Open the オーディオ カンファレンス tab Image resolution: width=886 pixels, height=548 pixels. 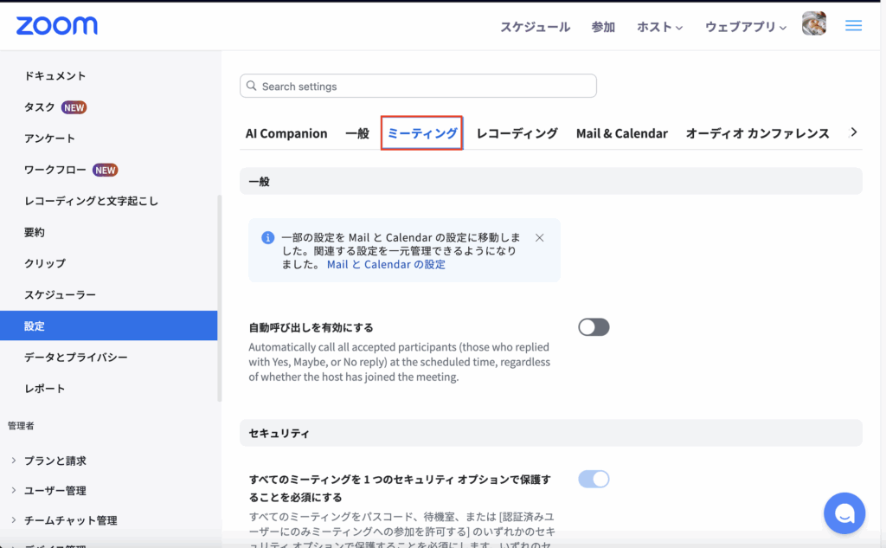[757, 133]
